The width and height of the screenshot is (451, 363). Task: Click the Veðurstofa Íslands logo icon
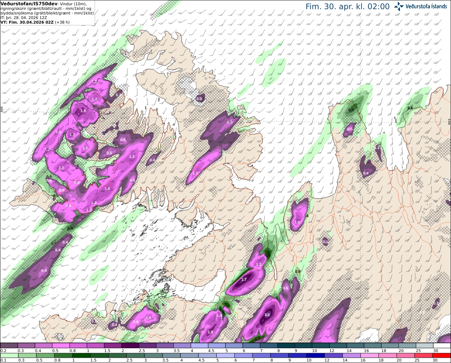click(x=399, y=6)
